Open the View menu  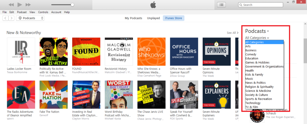point(32,12)
